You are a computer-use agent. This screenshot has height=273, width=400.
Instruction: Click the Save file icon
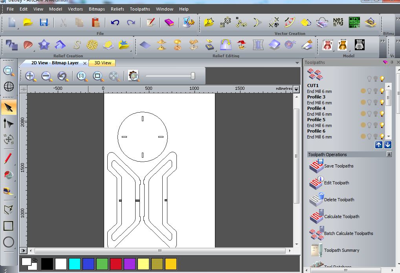coord(44,22)
